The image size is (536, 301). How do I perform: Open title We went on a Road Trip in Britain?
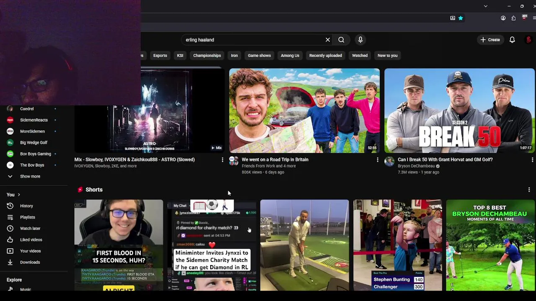(275, 159)
